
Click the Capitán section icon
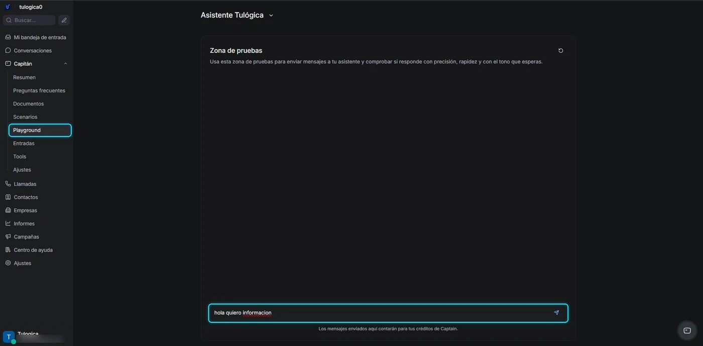pos(8,64)
